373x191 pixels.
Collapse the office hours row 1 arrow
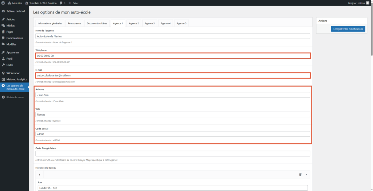coord(306,175)
